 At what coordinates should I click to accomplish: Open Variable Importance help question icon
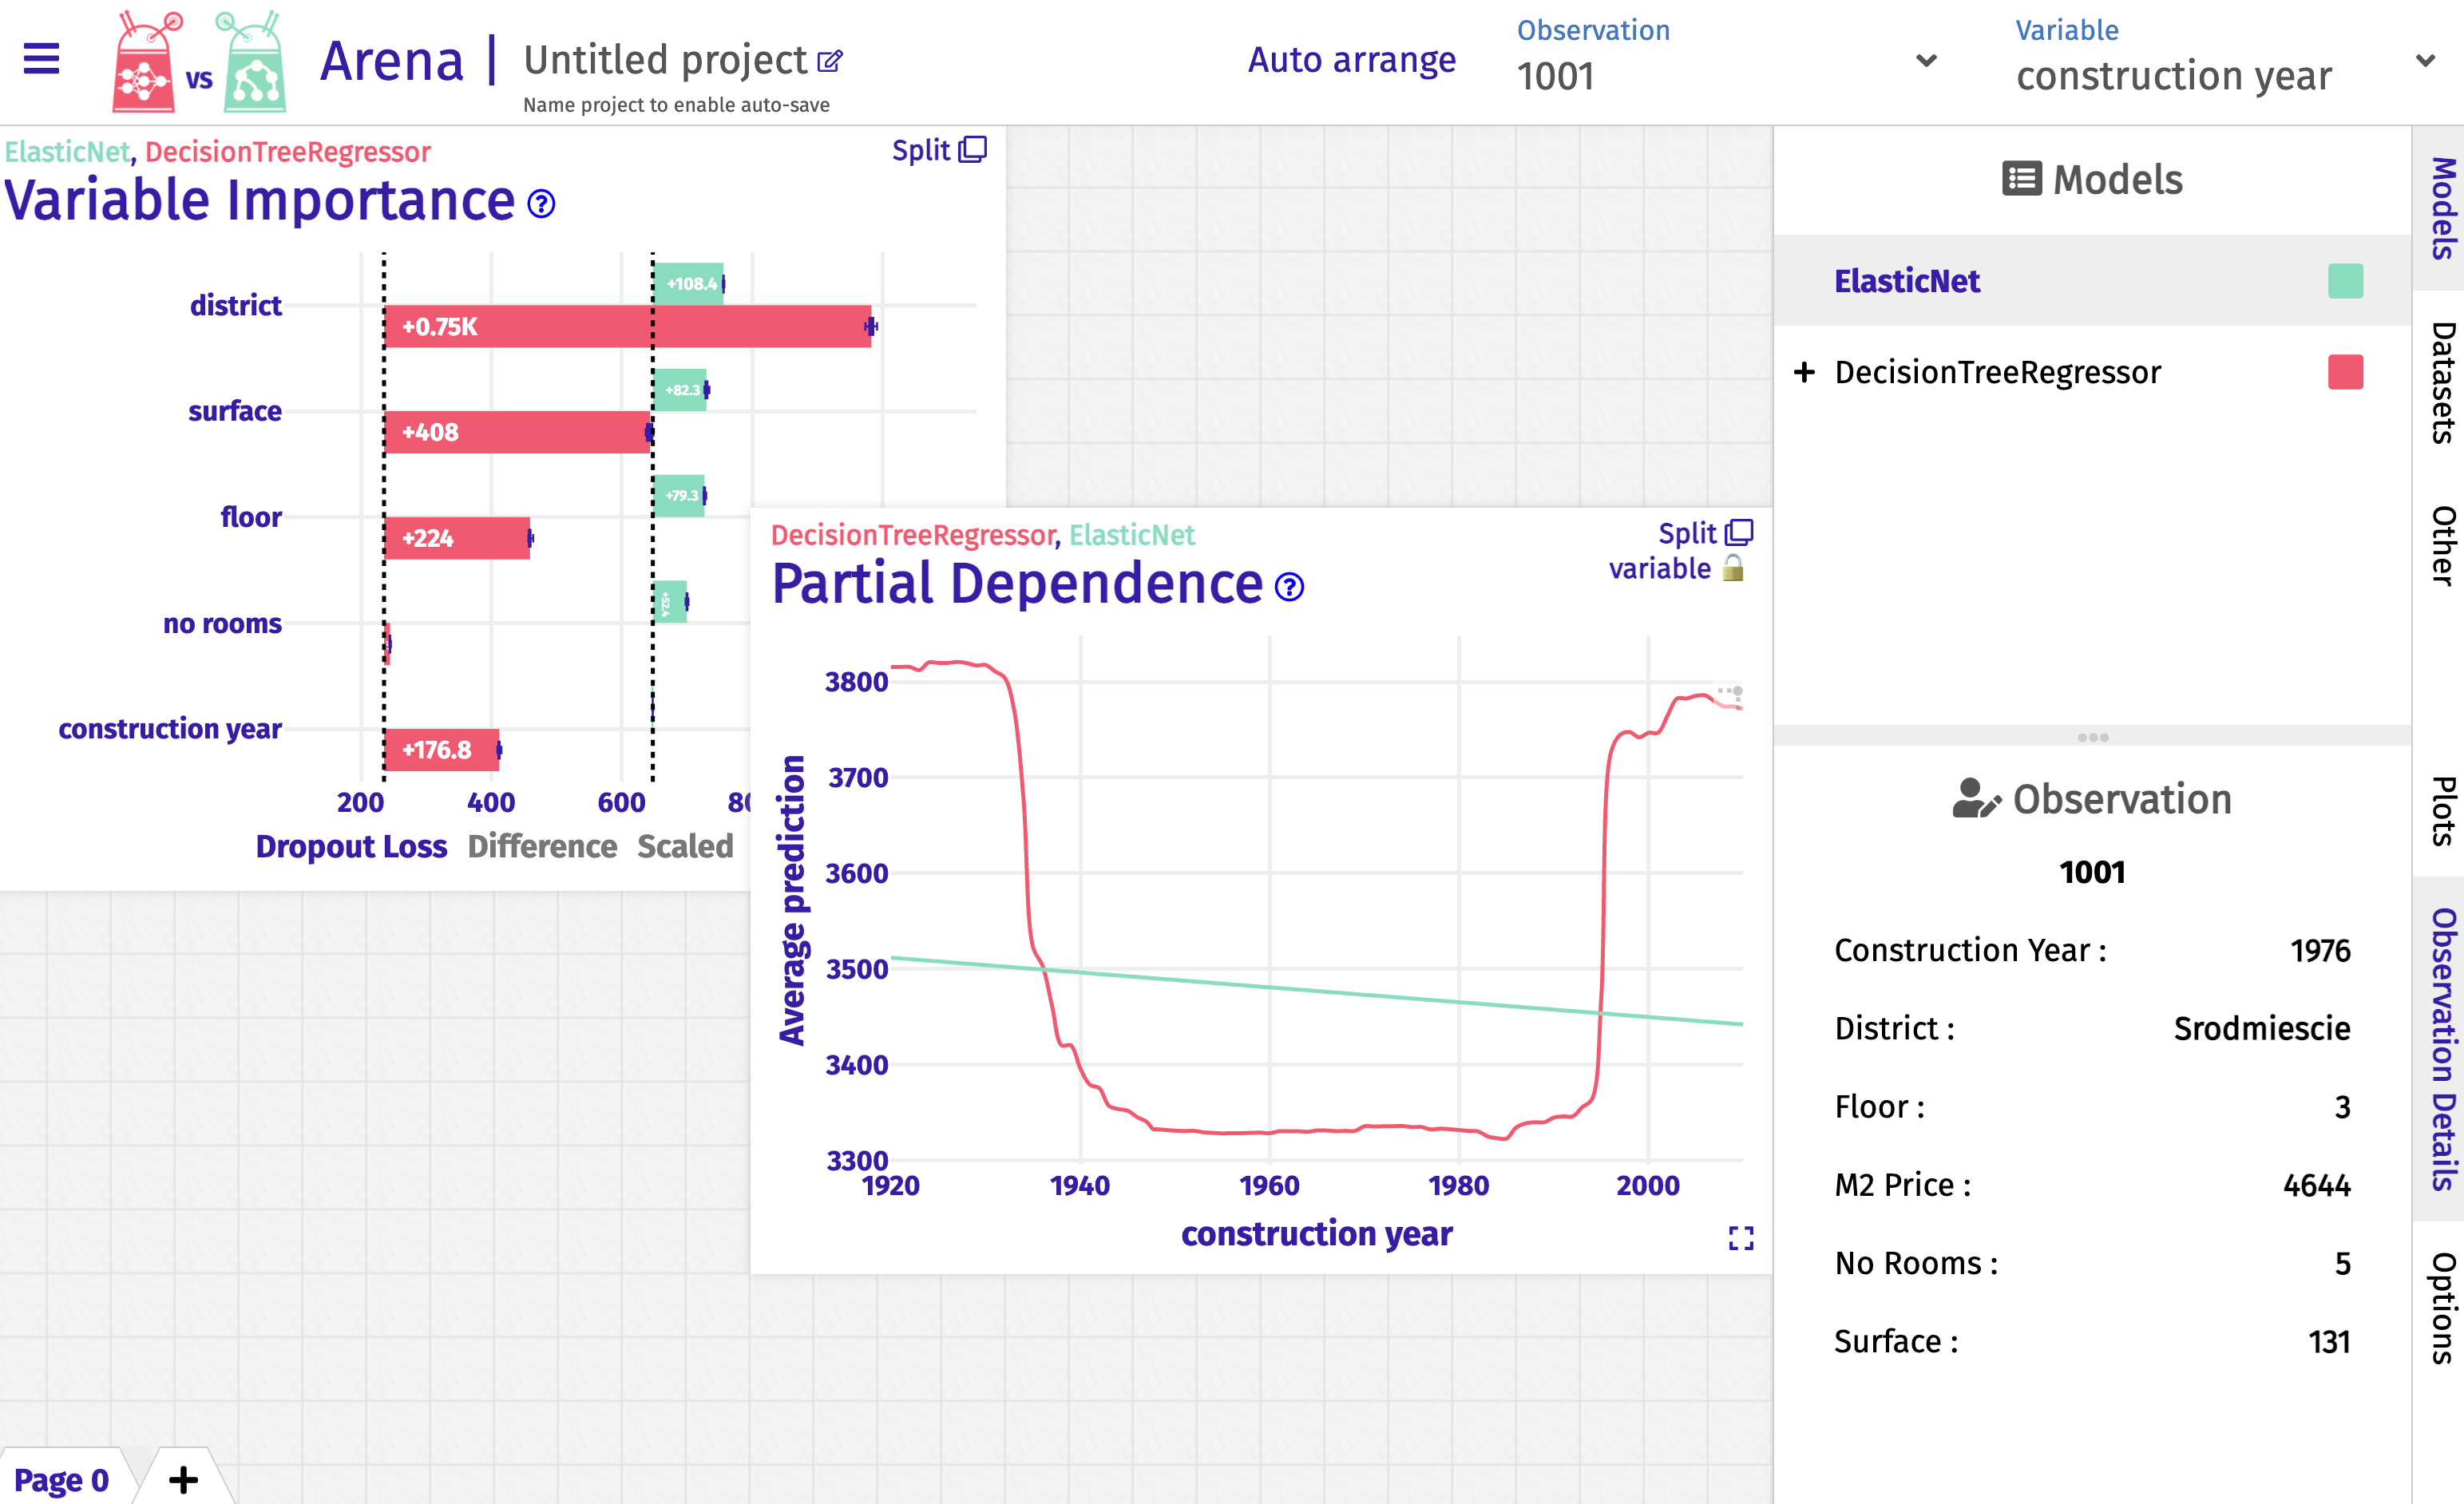(x=541, y=204)
